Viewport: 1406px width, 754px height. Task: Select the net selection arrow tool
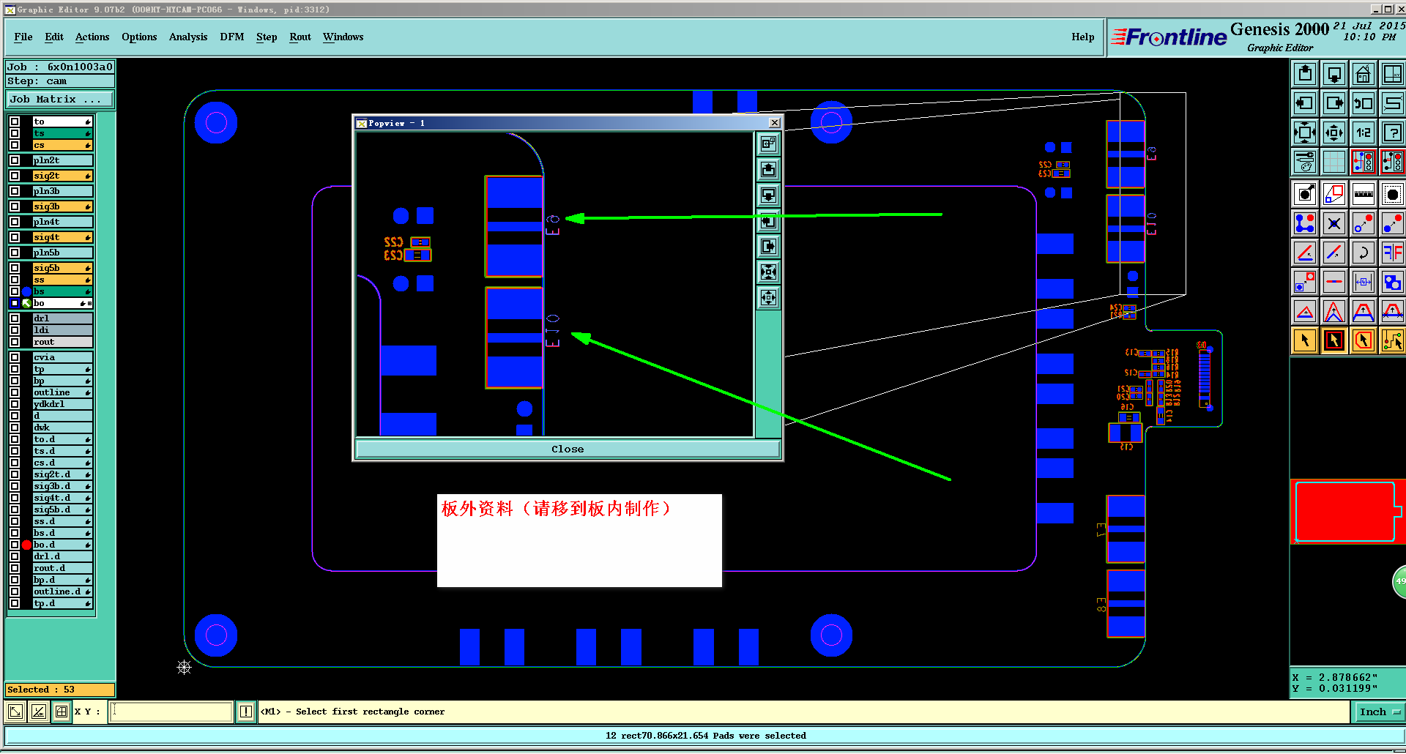[x=1392, y=340]
